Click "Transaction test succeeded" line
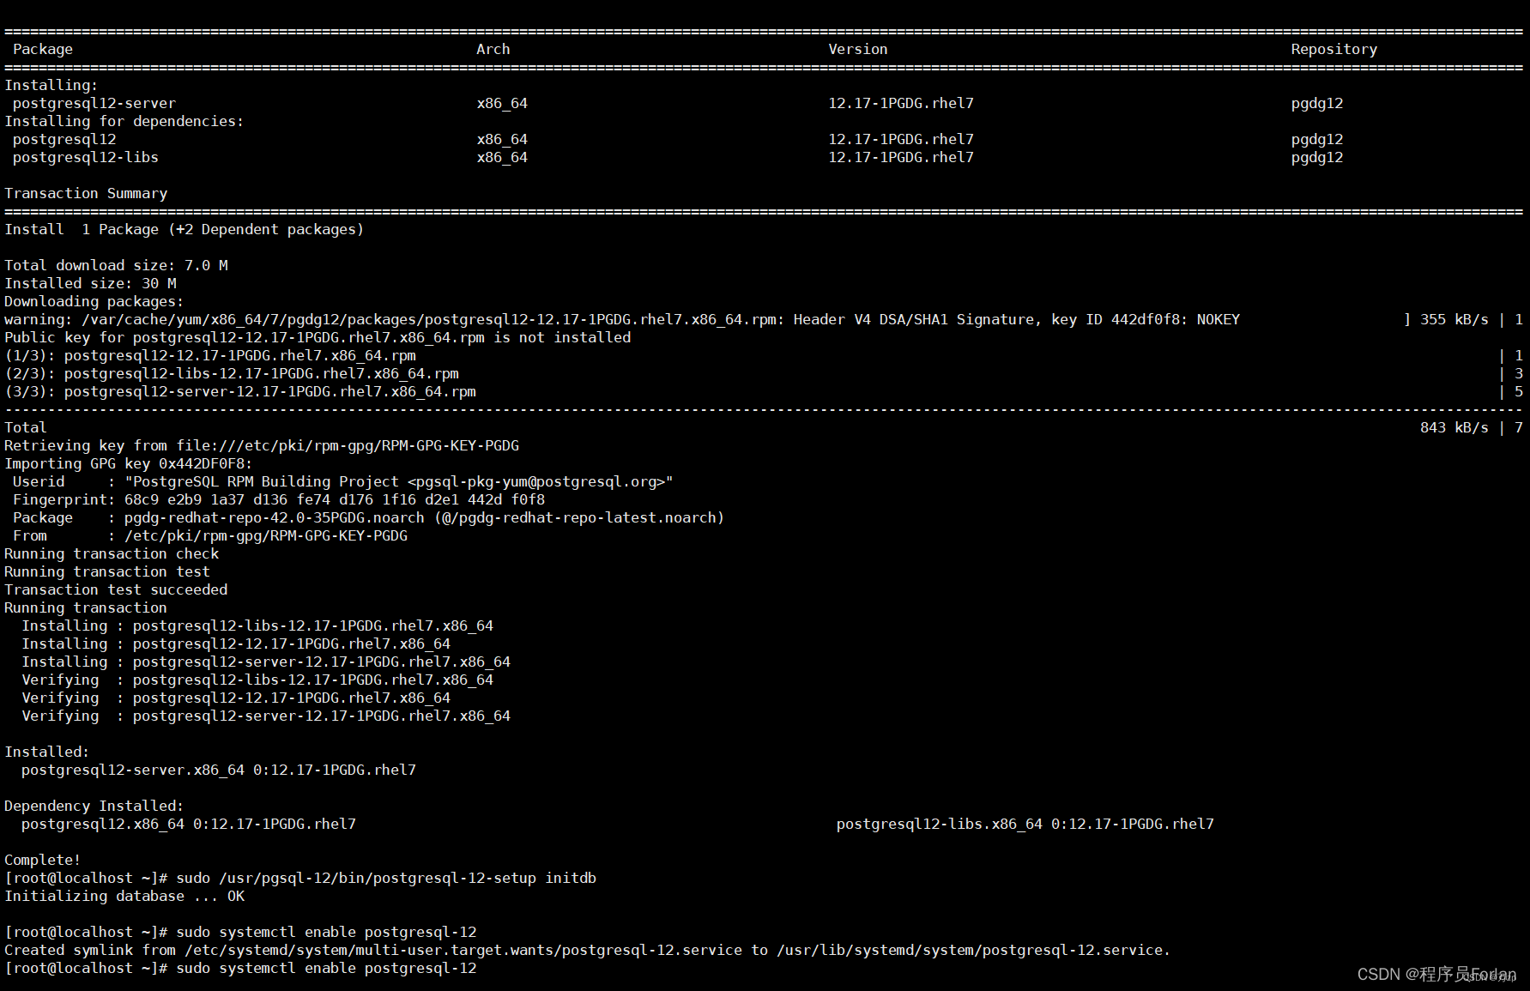This screenshot has height=991, width=1530. 116,589
